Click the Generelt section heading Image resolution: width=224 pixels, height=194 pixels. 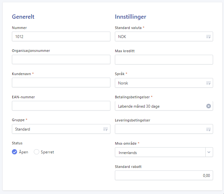(23, 17)
